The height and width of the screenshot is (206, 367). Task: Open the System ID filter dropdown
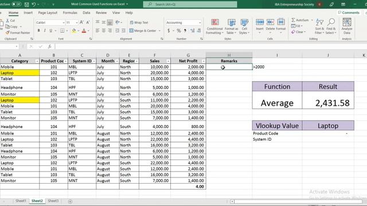point(94,61)
